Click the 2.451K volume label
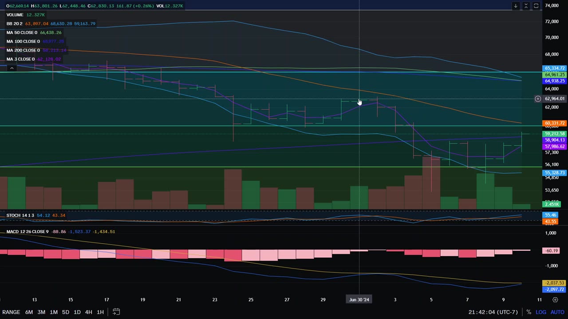The width and height of the screenshot is (568, 319). tap(552, 204)
